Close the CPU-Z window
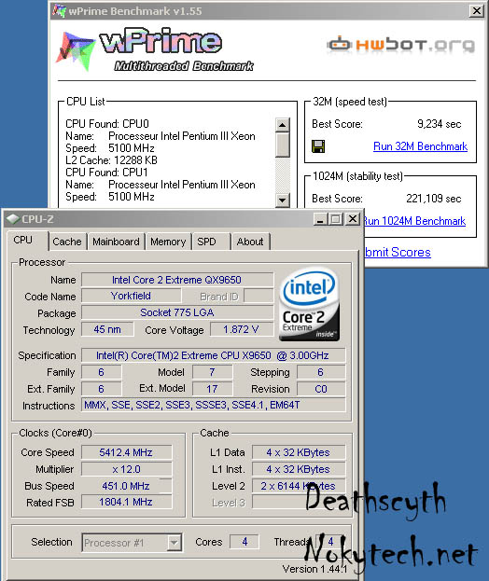The image size is (489, 581). 352,219
